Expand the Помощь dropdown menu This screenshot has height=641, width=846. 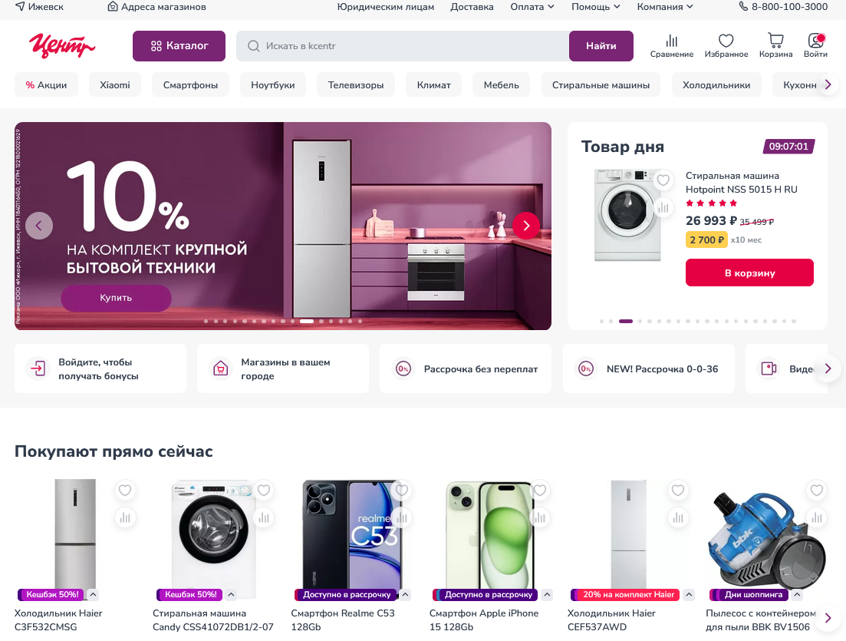[x=596, y=7]
